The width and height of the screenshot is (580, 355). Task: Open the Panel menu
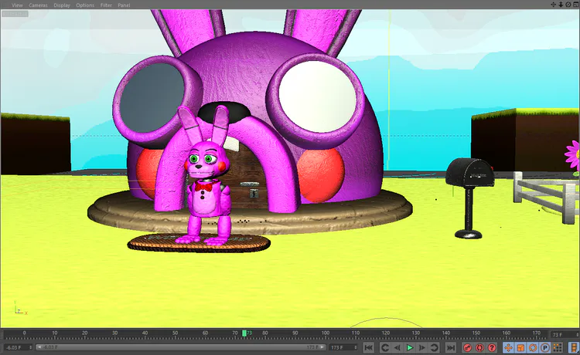click(x=124, y=5)
